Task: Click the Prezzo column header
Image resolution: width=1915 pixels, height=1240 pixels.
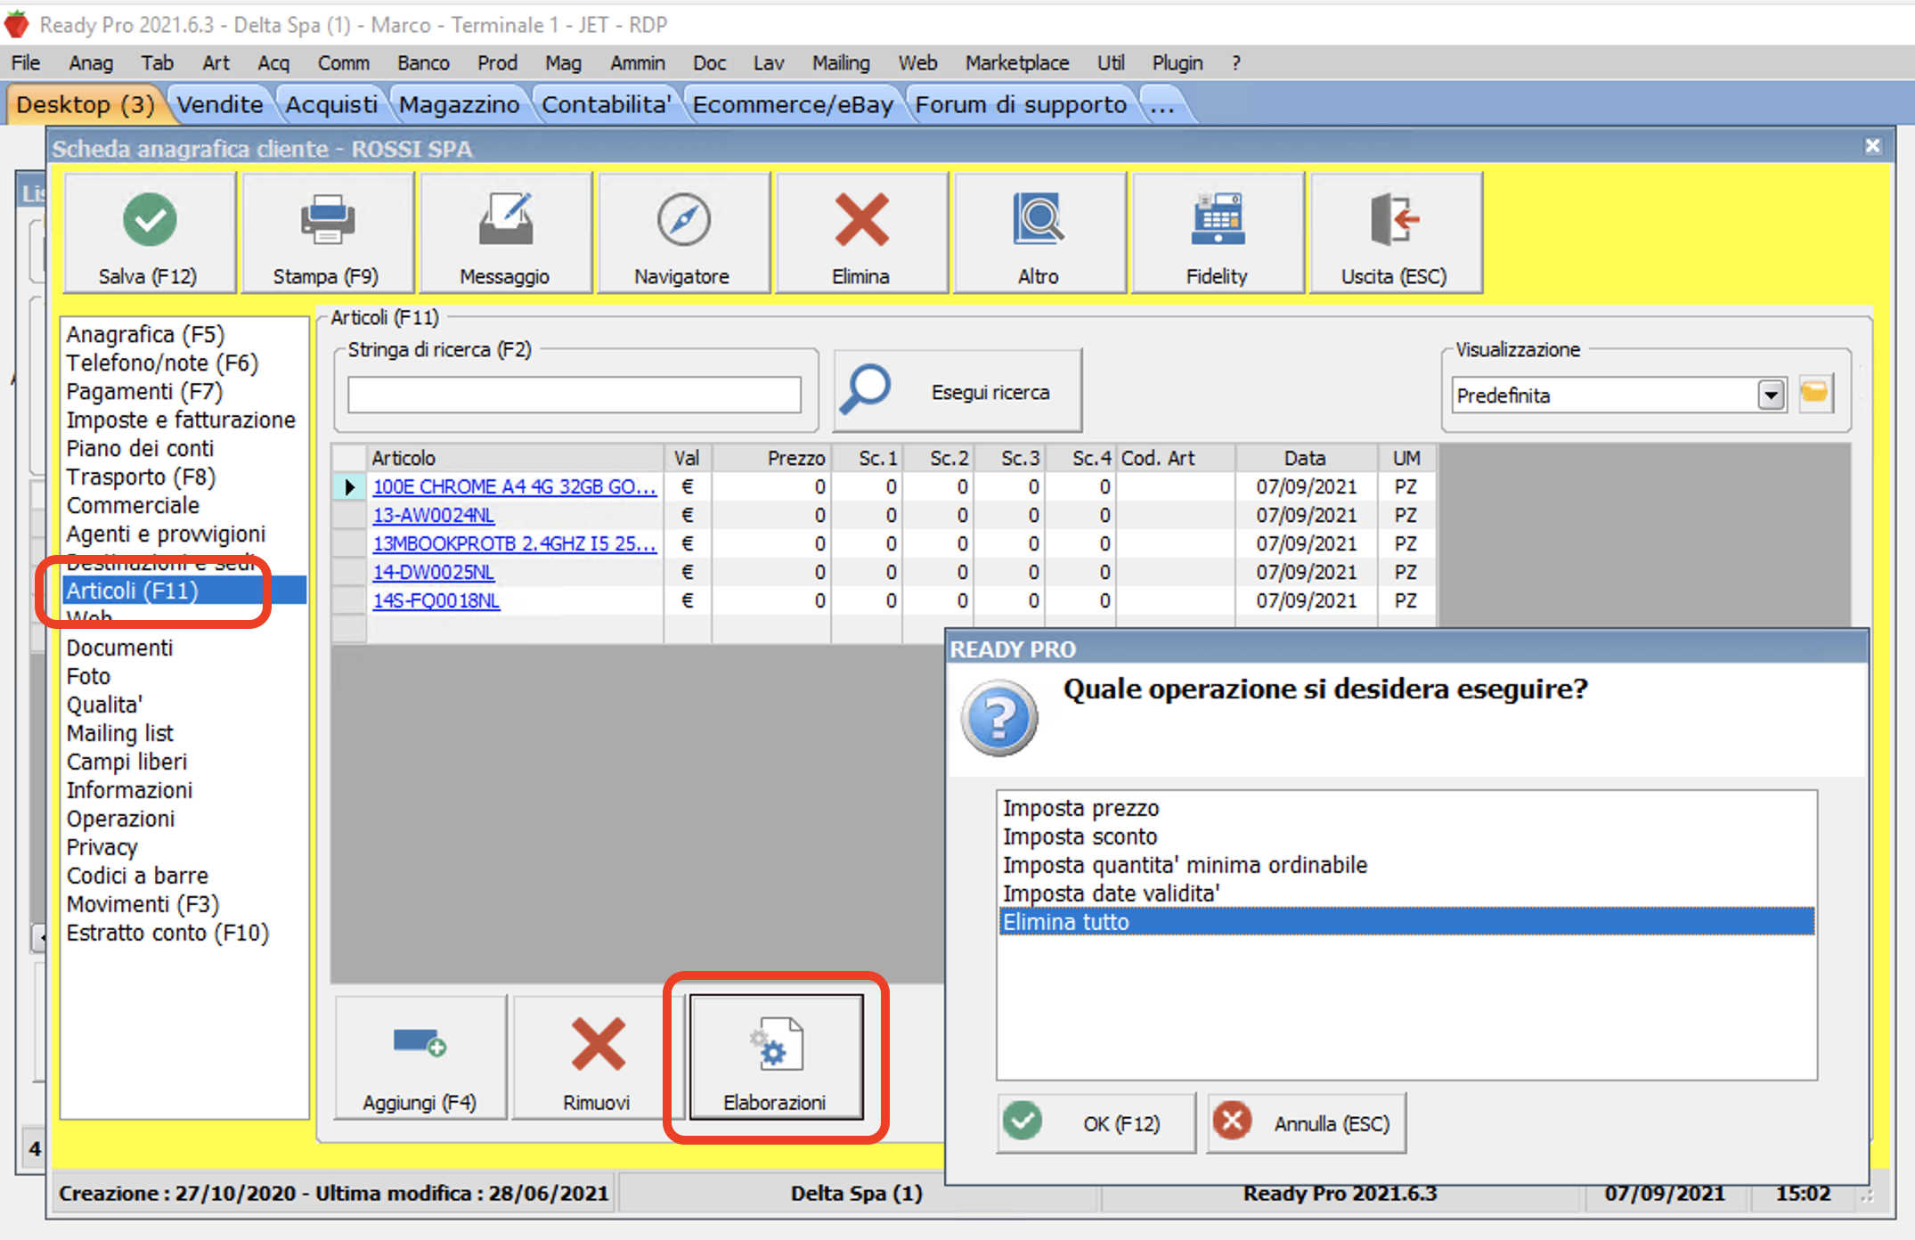Action: point(771,458)
